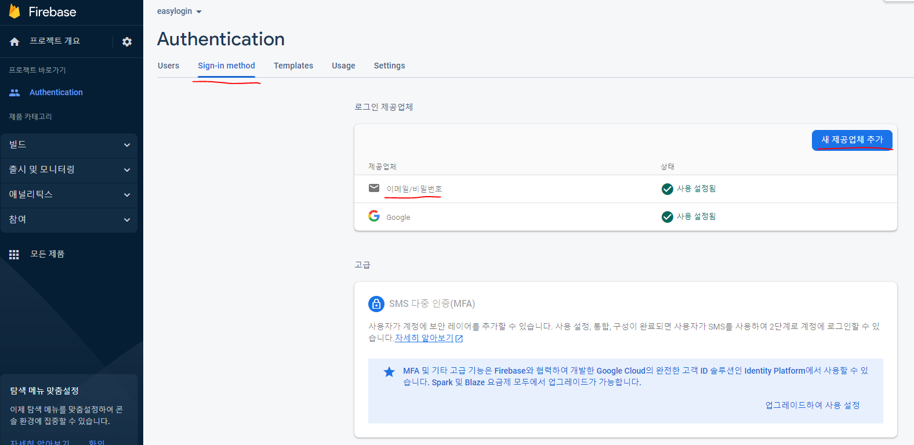
Task: Click the green check icon for Google status
Action: point(668,217)
